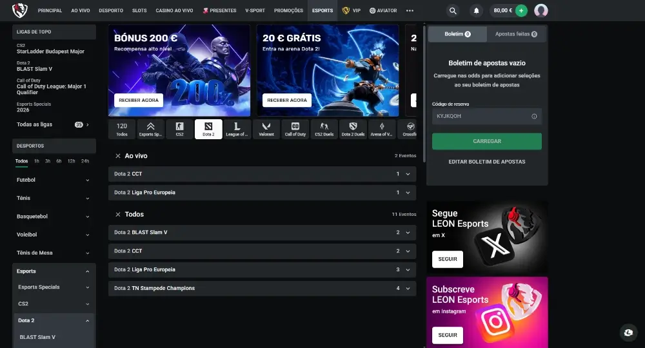Open the user profile avatar
Image resolution: width=645 pixels, height=348 pixels.
pyautogui.click(x=541, y=11)
